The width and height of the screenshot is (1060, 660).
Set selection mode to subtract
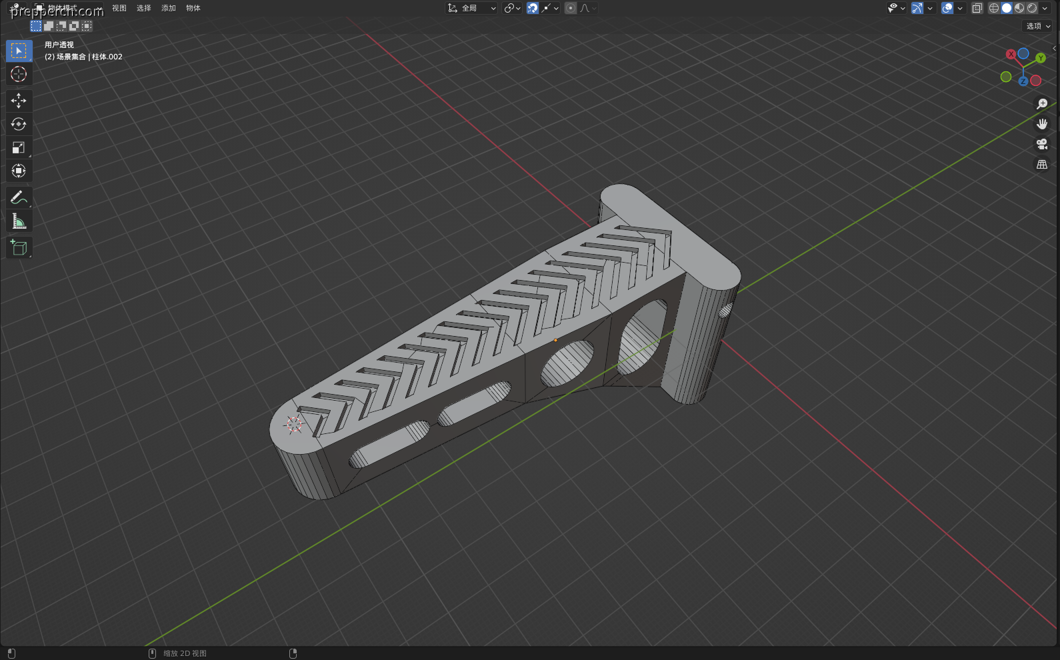pyautogui.click(x=61, y=26)
